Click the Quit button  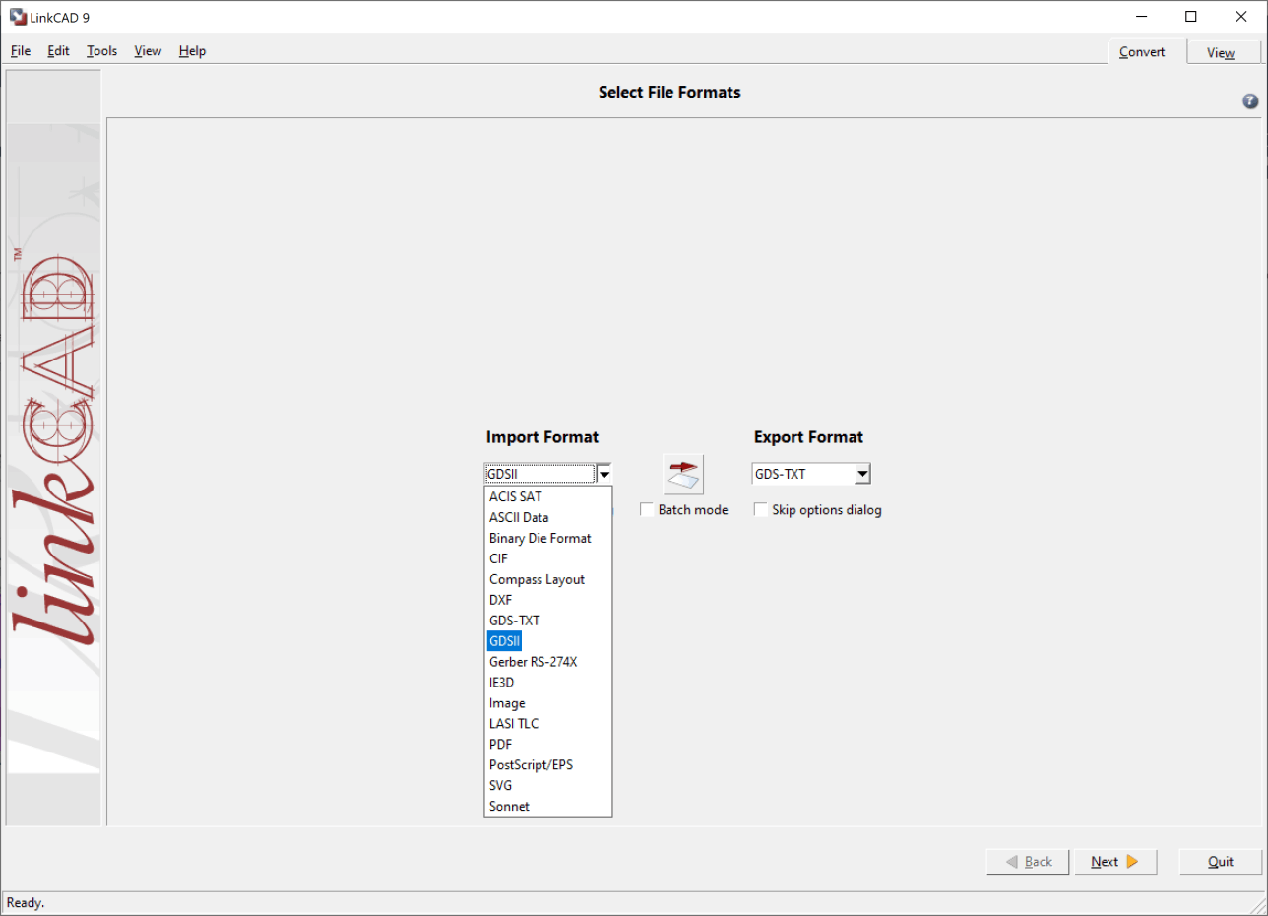[1221, 862]
